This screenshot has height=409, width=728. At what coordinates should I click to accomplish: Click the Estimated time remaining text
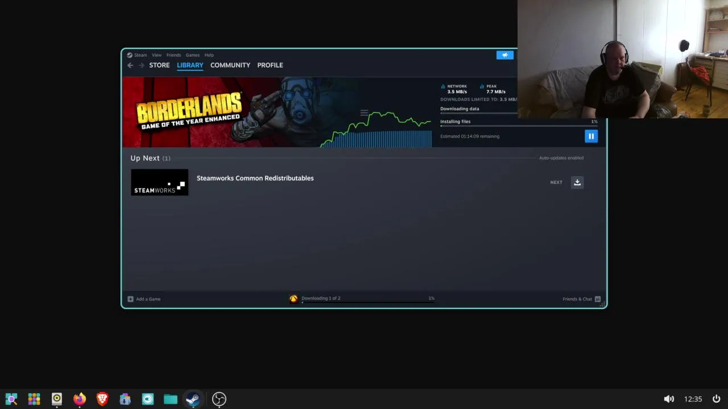click(x=470, y=136)
